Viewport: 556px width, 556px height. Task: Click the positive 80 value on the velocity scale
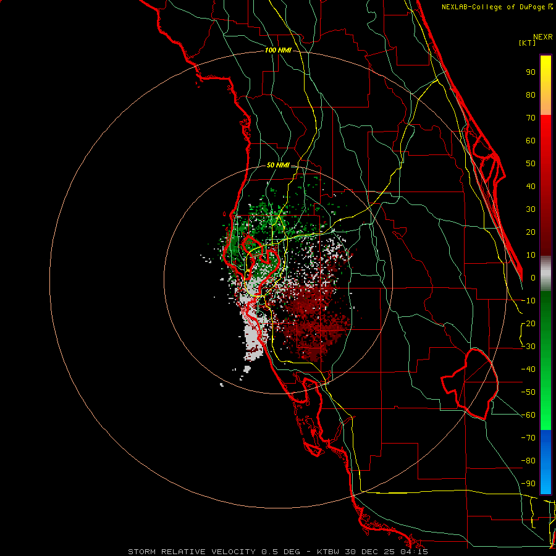click(x=531, y=95)
